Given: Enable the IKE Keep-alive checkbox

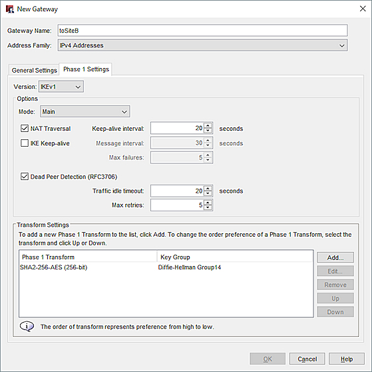Looking at the screenshot, I should point(25,143).
